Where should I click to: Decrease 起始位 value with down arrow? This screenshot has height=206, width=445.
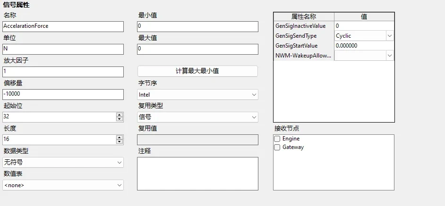click(120, 119)
